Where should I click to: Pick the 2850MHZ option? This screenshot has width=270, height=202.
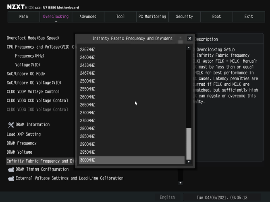[x=132, y=136]
